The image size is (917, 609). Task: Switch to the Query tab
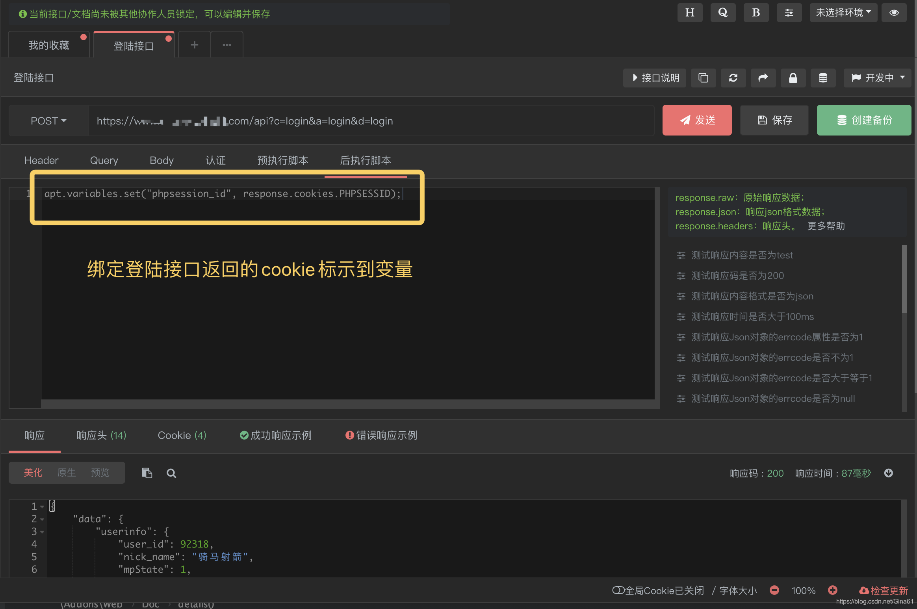pyautogui.click(x=104, y=160)
